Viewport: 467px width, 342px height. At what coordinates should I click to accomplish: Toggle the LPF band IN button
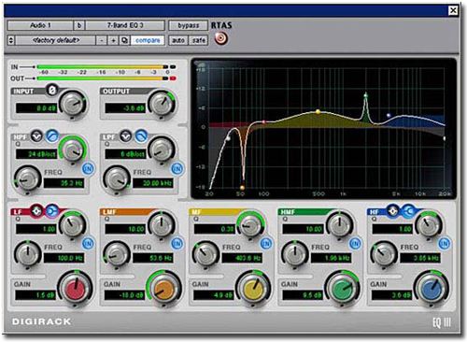point(177,169)
